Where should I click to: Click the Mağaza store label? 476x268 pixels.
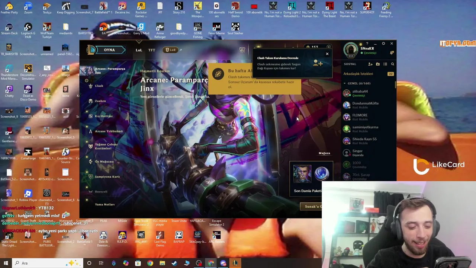pyautogui.click(x=324, y=153)
